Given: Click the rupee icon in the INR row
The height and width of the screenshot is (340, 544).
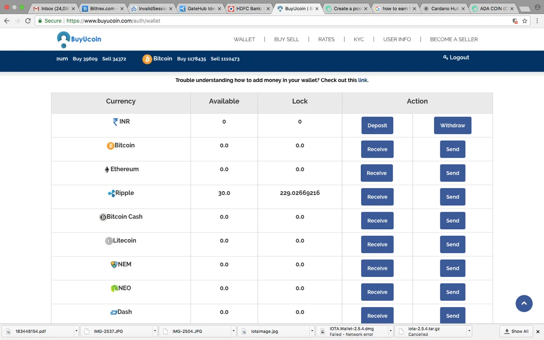Looking at the screenshot, I should [x=115, y=122].
